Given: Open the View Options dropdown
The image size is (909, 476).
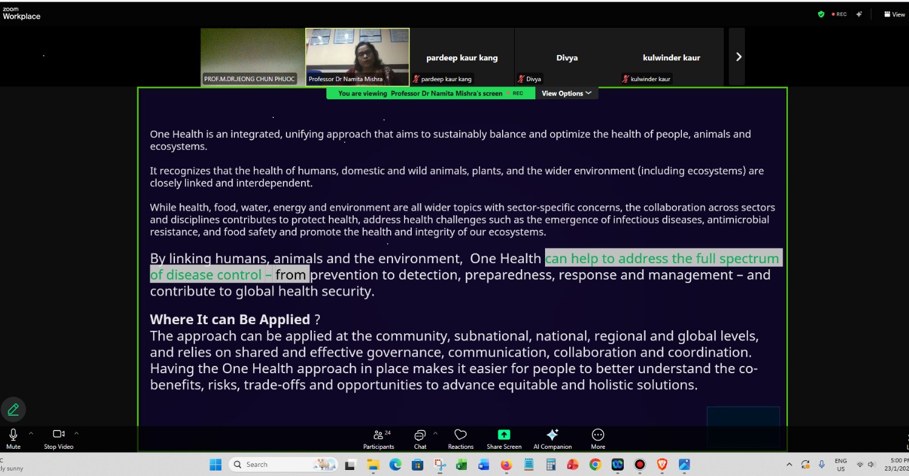Looking at the screenshot, I should click(566, 93).
